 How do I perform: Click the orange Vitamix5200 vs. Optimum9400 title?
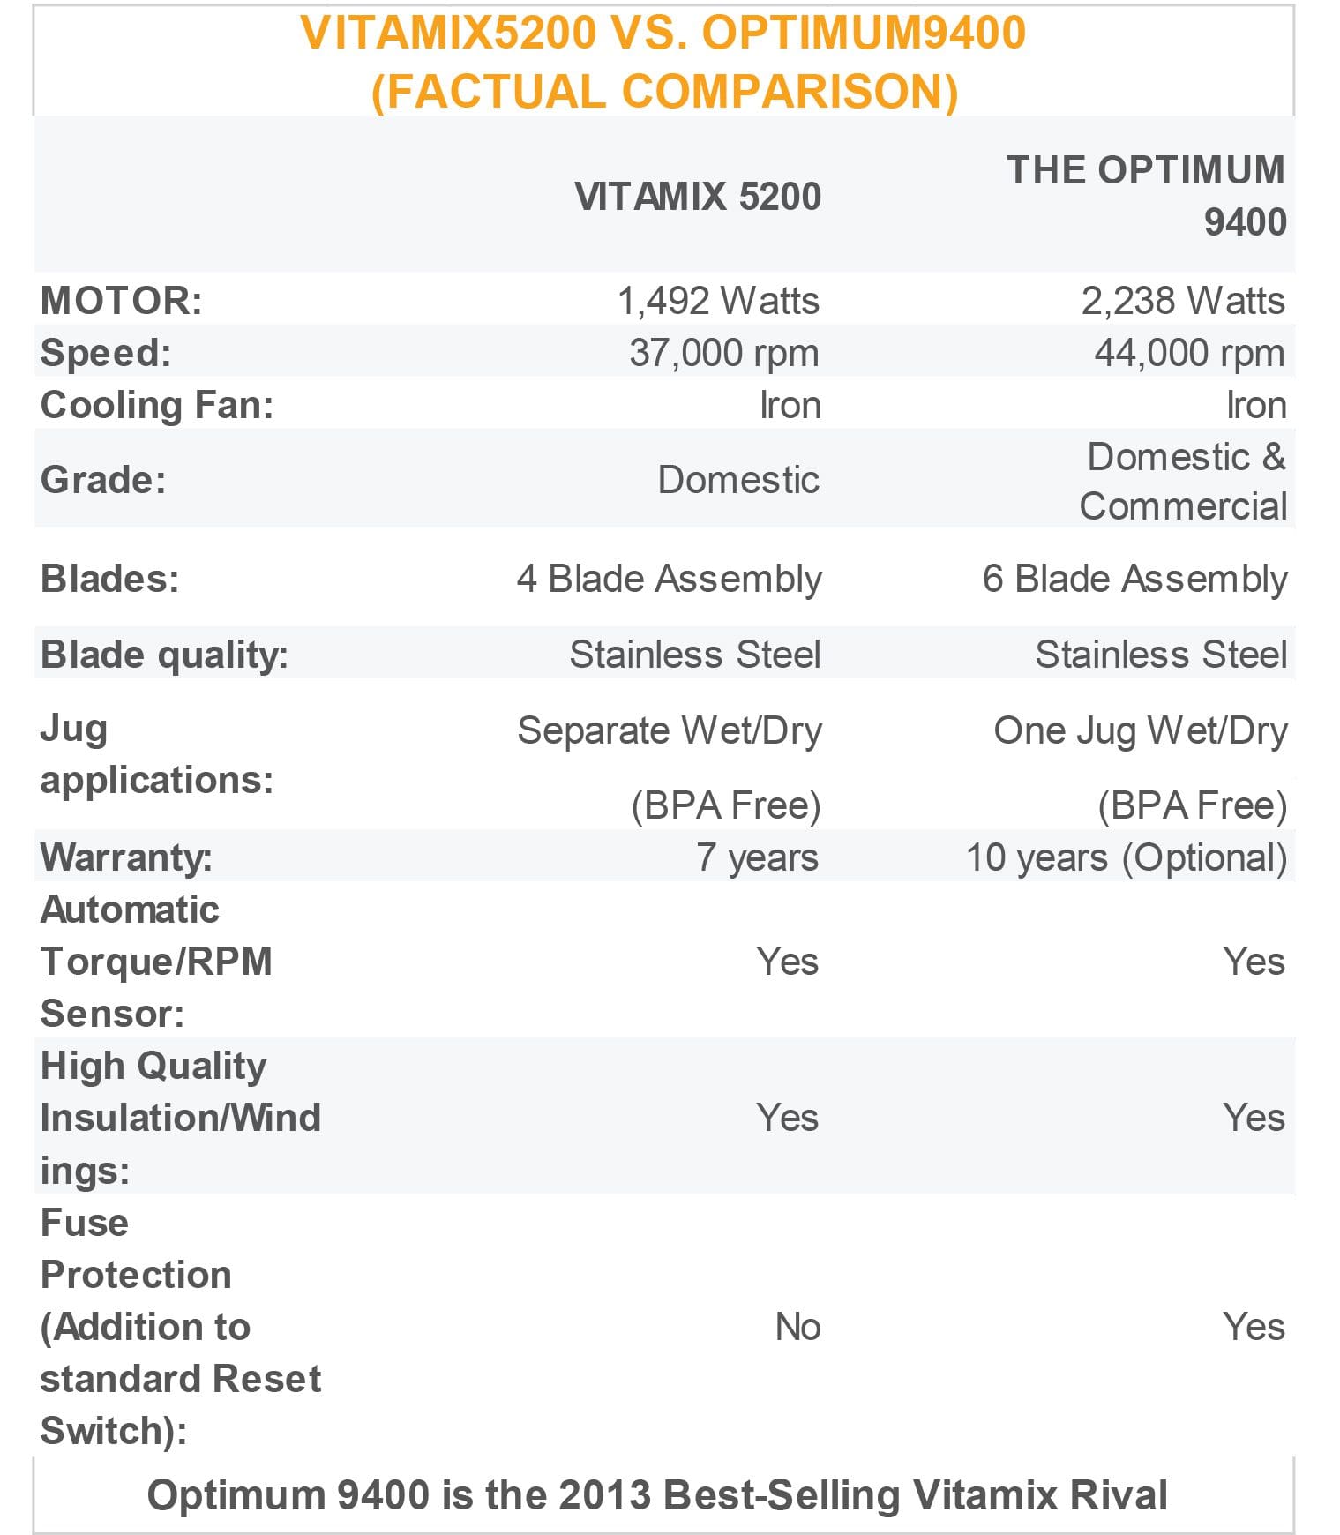[663, 62]
